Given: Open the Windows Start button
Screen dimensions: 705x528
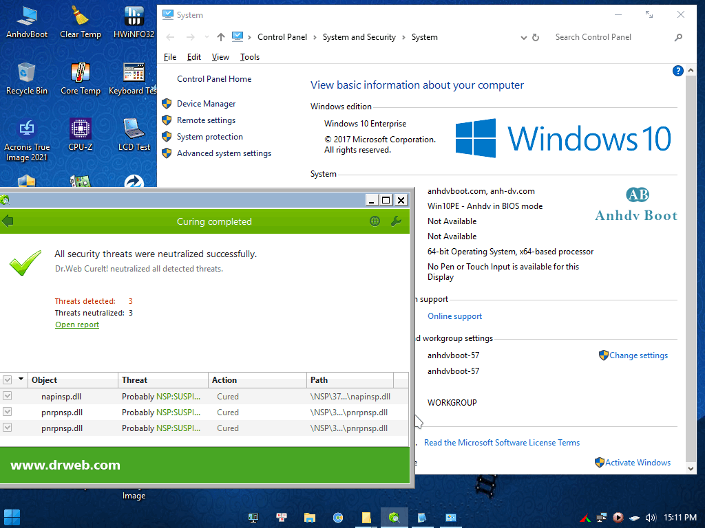Looking at the screenshot, I should (x=12, y=517).
